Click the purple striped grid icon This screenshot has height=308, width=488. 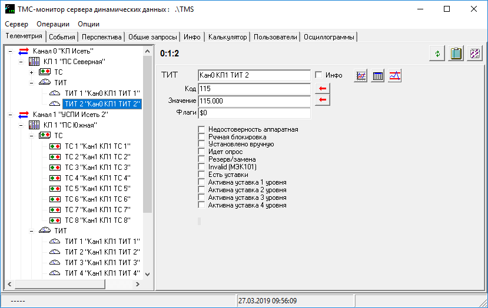pyautogui.click(x=474, y=53)
